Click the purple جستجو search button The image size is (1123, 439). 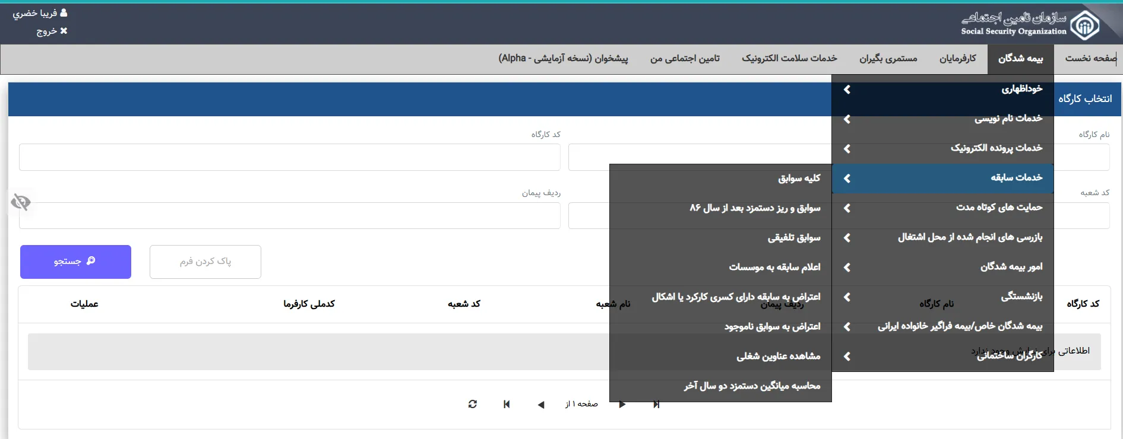click(x=75, y=262)
